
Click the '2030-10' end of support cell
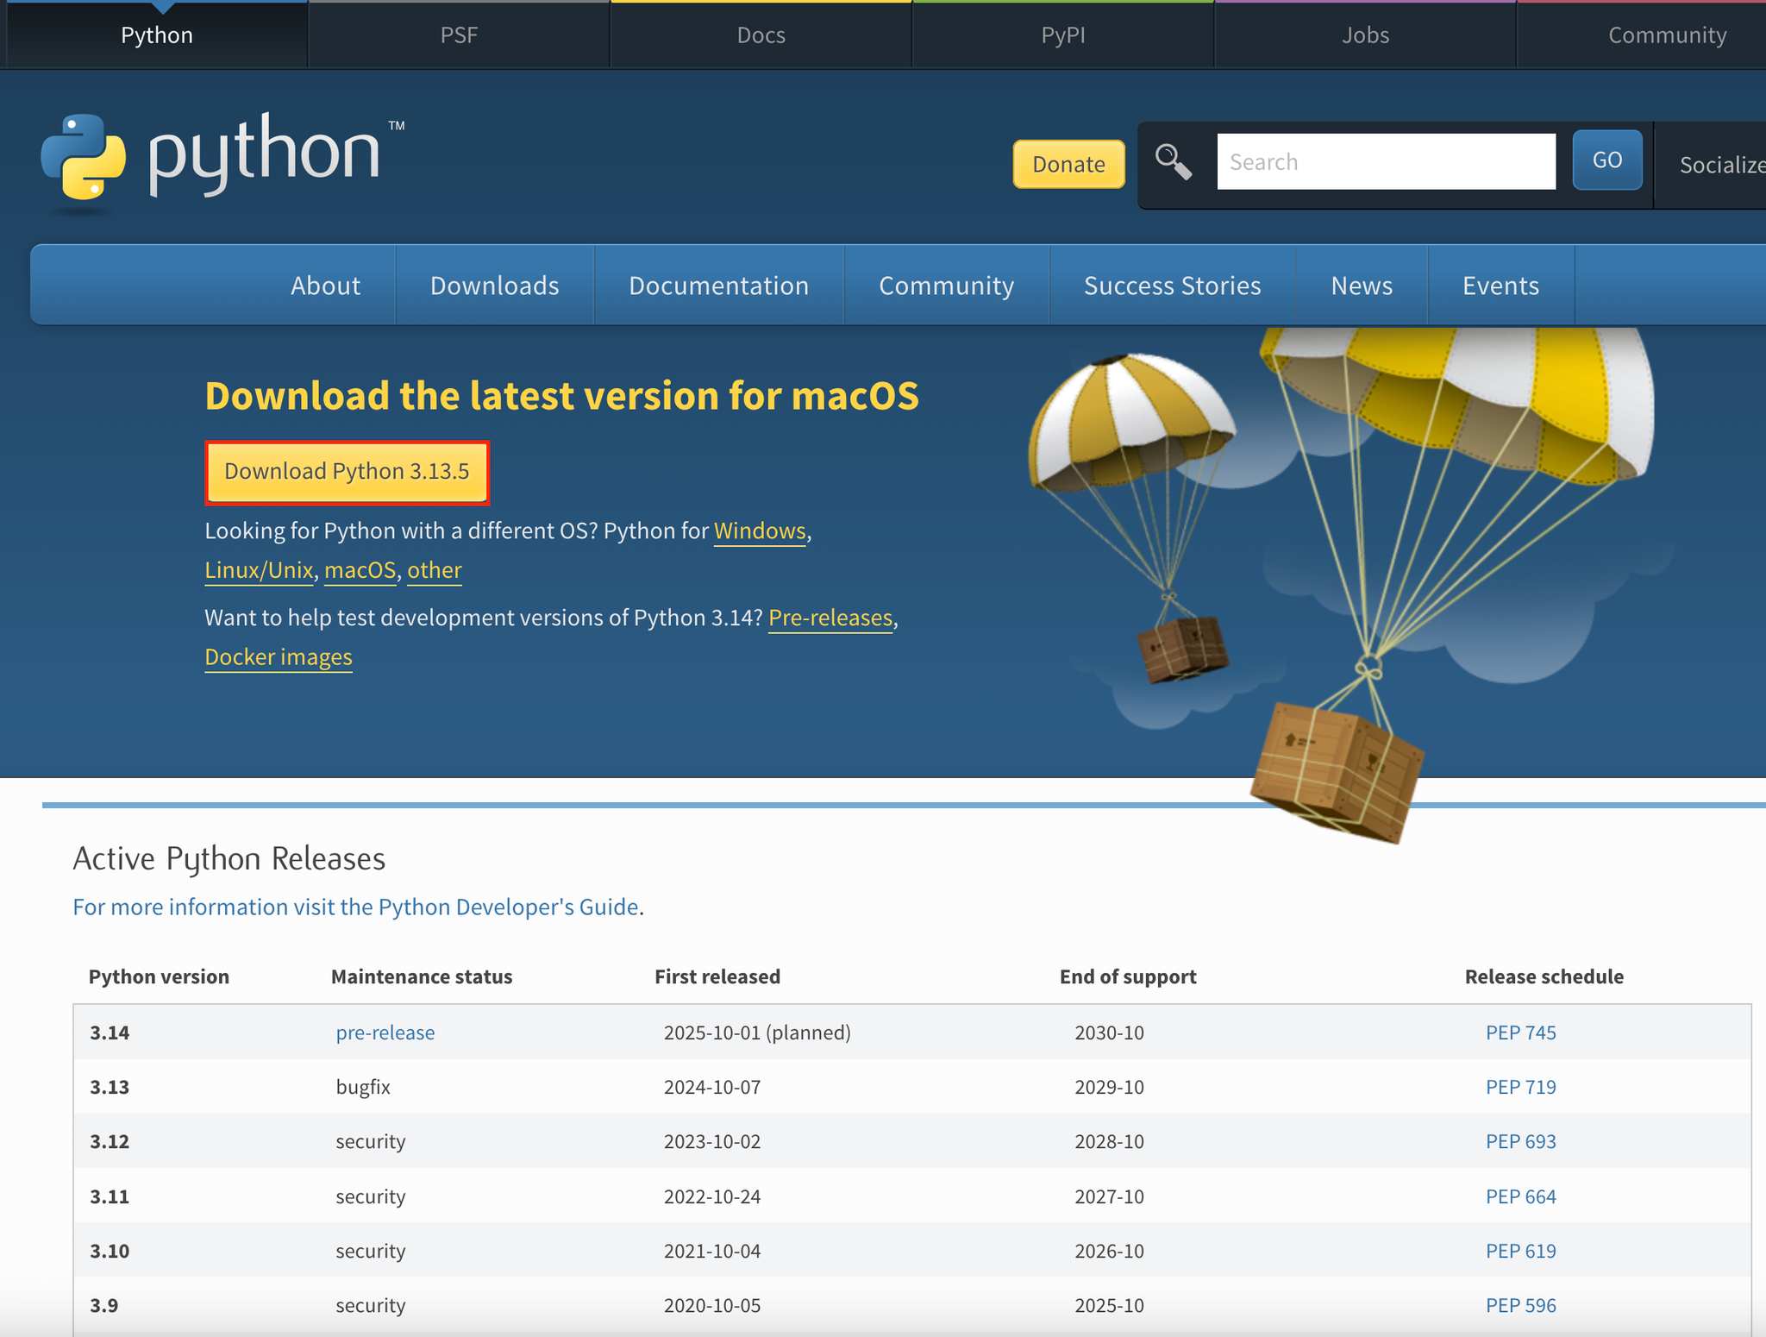tap(1109, 1033)
